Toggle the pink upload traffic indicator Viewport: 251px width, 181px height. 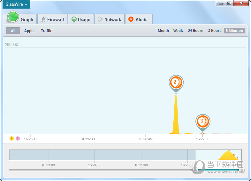coord(18,138)
